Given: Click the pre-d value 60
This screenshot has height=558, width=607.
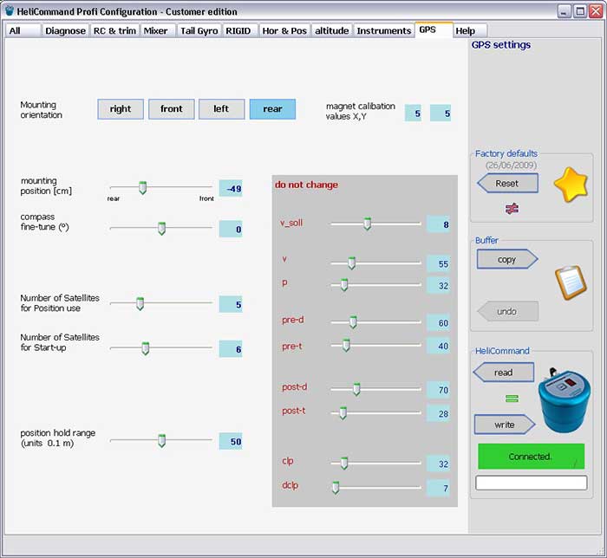Looking at the screenshot, I should [438, 323].
